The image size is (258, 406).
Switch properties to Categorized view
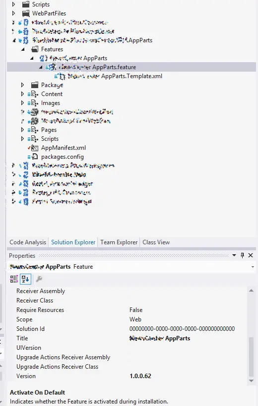pos(14,279)
